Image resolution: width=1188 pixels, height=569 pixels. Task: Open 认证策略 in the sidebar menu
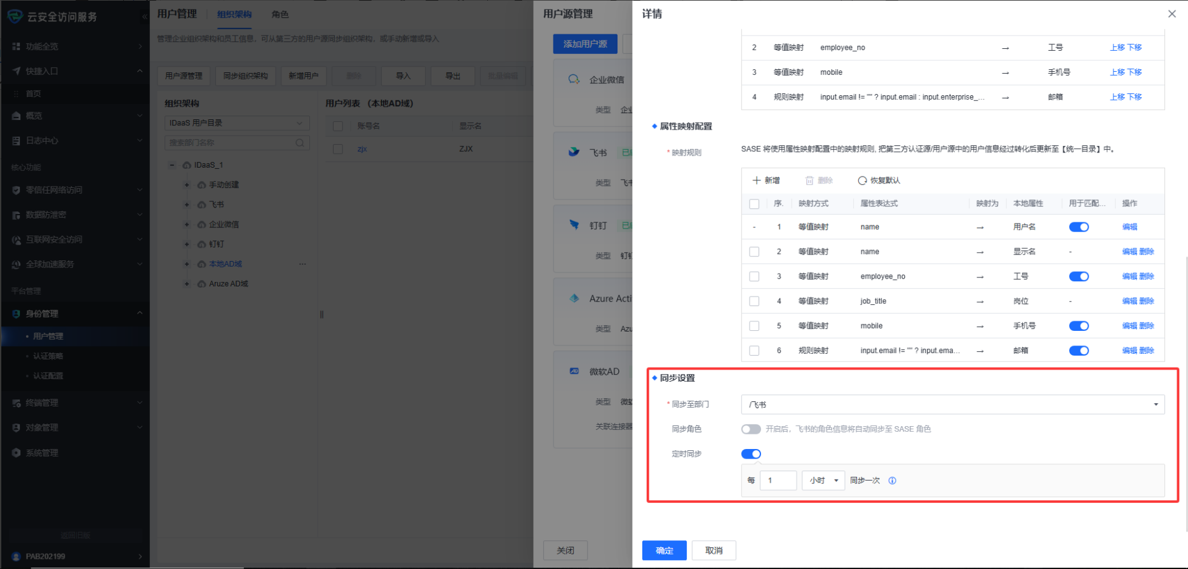pyautogui.click(x=48, y=356)
